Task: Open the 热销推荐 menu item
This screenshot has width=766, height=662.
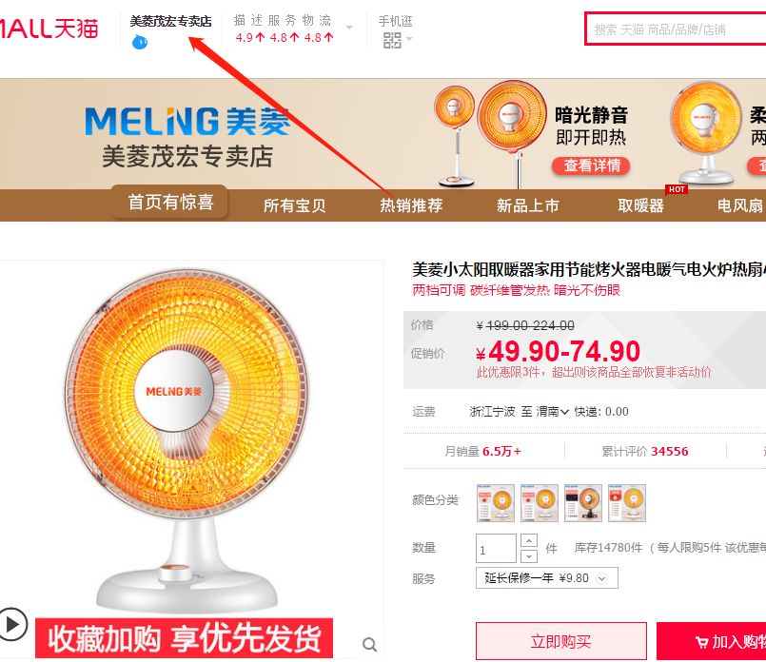Action: coord(411,205)
